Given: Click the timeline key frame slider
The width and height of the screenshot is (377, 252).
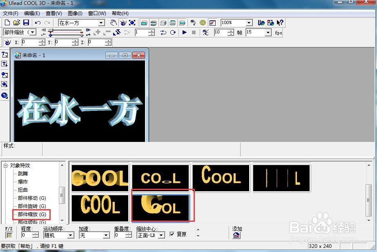Looking at the screenshot, I should coord(51,30).
